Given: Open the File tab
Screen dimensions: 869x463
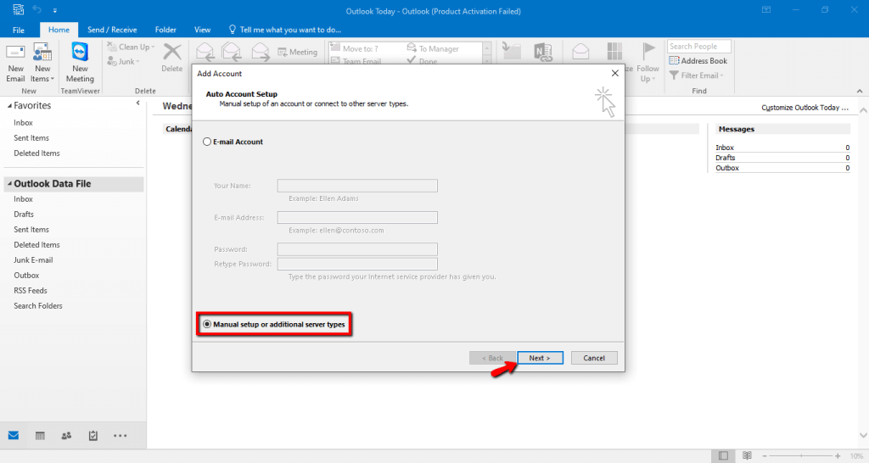Looking at the screenshot, I should coord(19,30).
